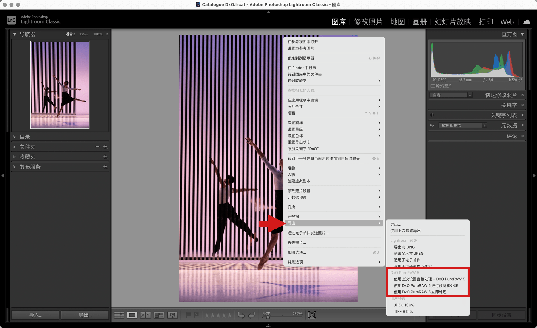Open the saved preset dropdown
537x328 pixels.
[x=451, y=95]
